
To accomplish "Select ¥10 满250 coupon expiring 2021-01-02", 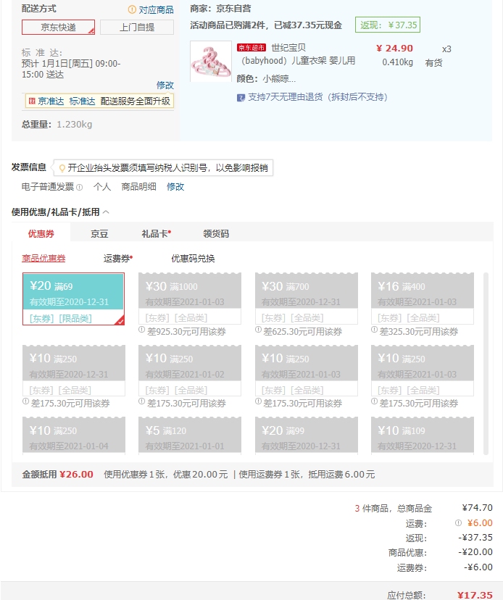I will click(190, 370).
